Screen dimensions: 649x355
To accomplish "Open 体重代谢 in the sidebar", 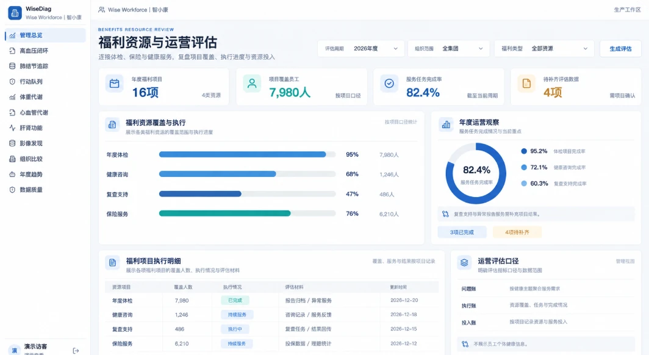I will [x=45, y=97].
